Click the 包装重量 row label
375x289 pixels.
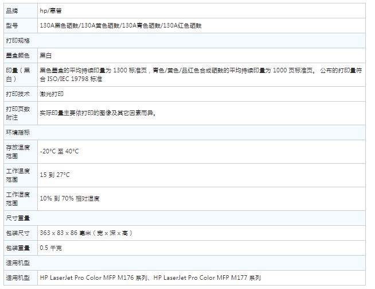click(18, 248)
